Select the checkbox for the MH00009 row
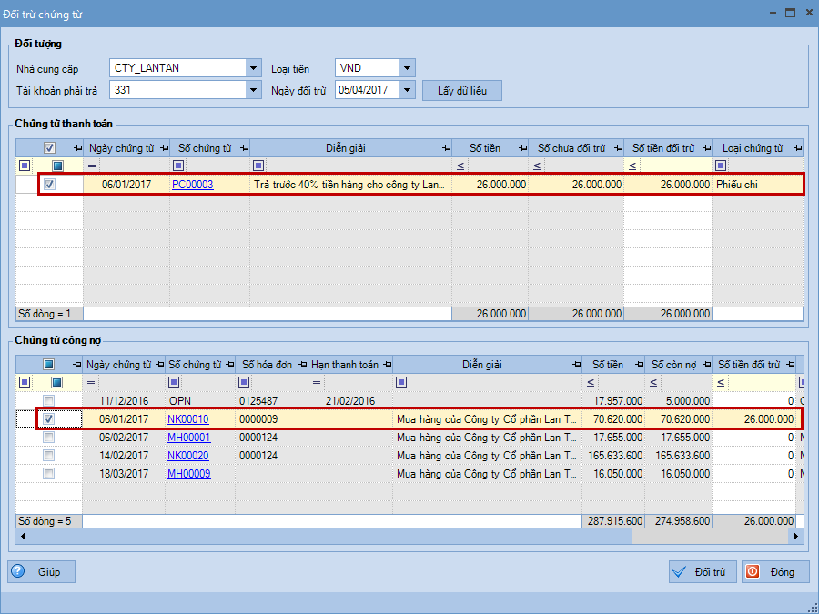The width and height of the screenshot is (819, 614). [x=49, y=474]
